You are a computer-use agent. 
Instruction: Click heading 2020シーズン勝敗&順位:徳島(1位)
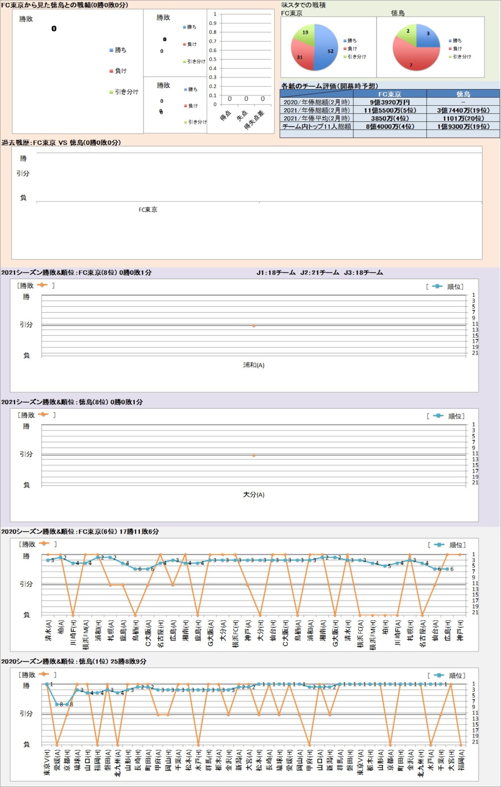click(74, 661)
